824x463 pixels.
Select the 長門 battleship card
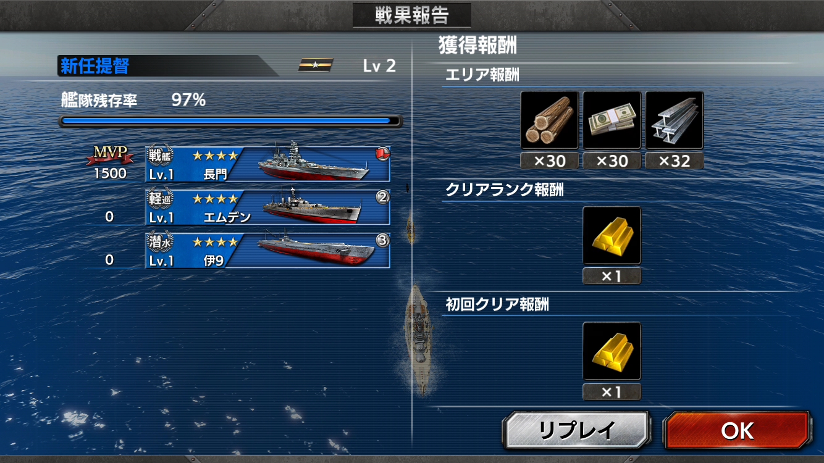pos(267,164)
